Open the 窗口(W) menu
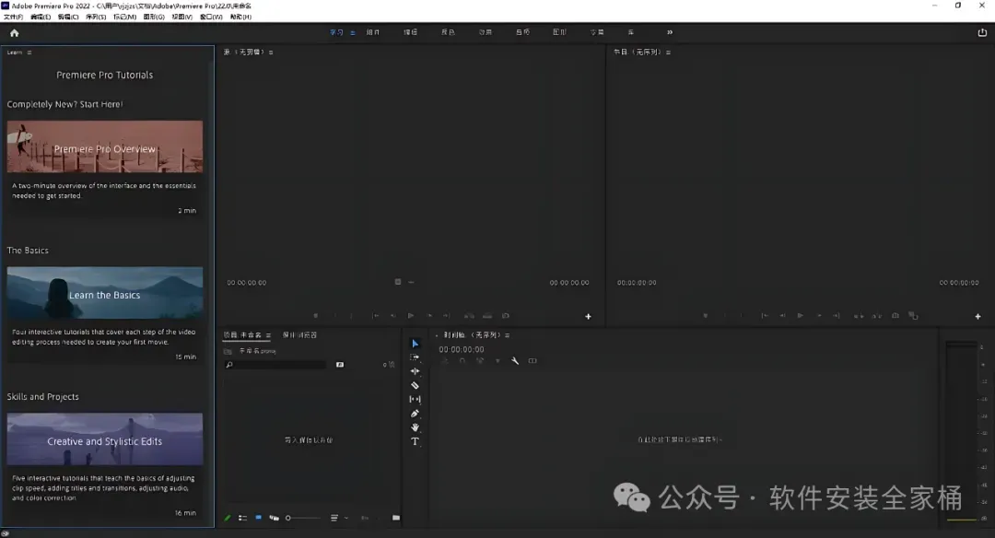The height and width of the screenshot is (538, 995). [x=211, y=18]
